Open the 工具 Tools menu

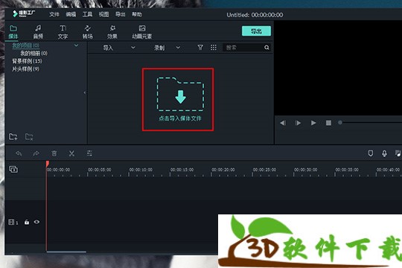point(87,14)
